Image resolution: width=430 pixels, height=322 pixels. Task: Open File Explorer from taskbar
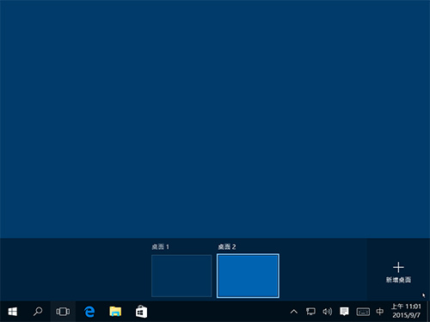(x=115, y=312)
